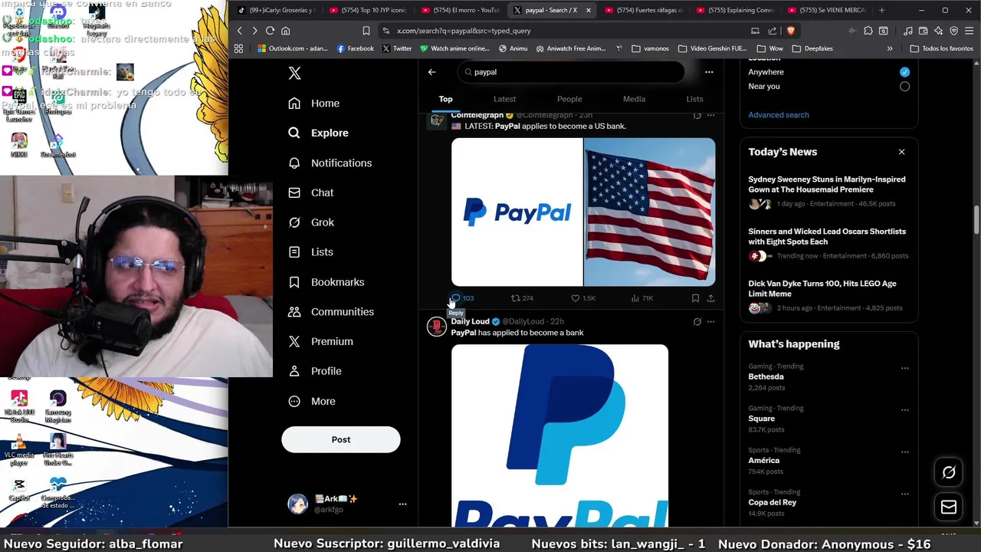Switch to the People tab
981x552 pixels.
569,99
